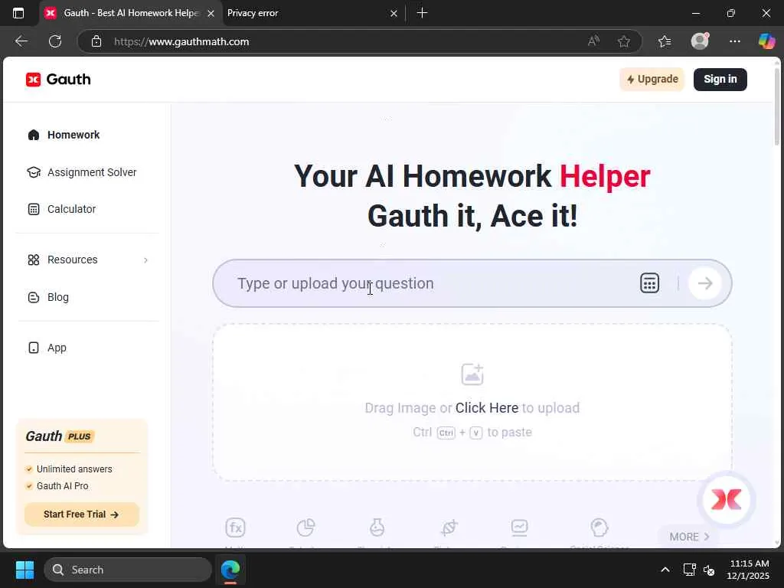
Task: Open the Homework section in the sidebar
Action: [x=73, y=135]
